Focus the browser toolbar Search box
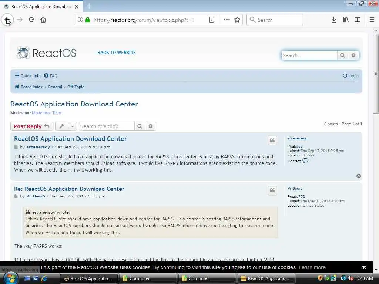 point(275,20)
